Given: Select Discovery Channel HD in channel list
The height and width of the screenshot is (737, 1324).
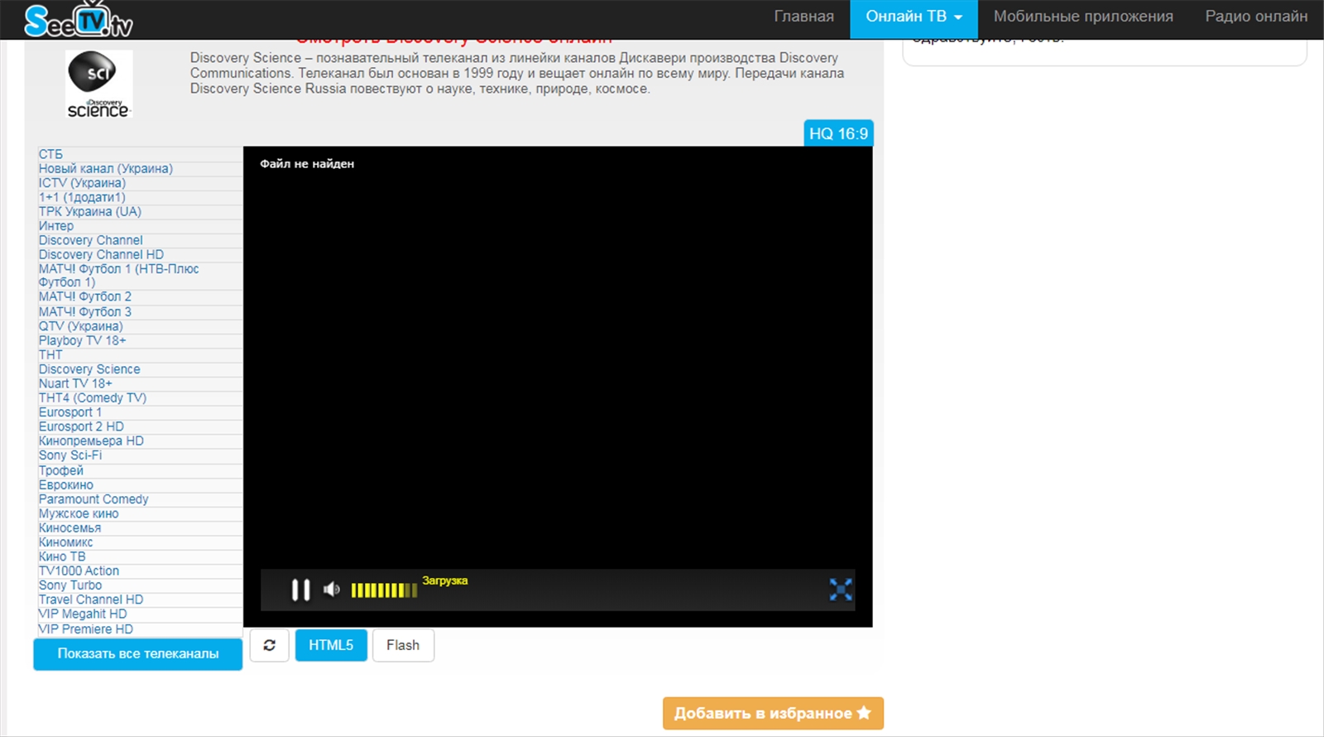Looking at the screenshot, I should pos(101,254).
